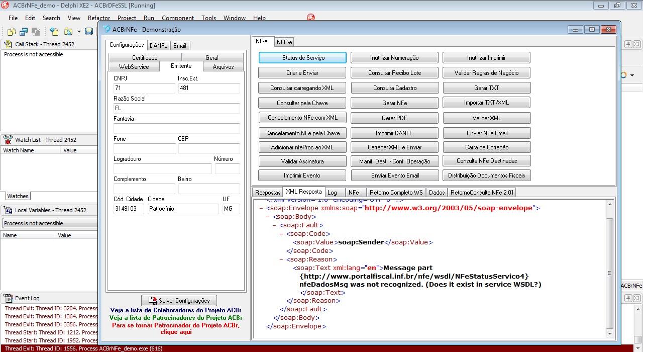Click the Razão Social input field
647x352 pixels.
[x=177, y=108]
